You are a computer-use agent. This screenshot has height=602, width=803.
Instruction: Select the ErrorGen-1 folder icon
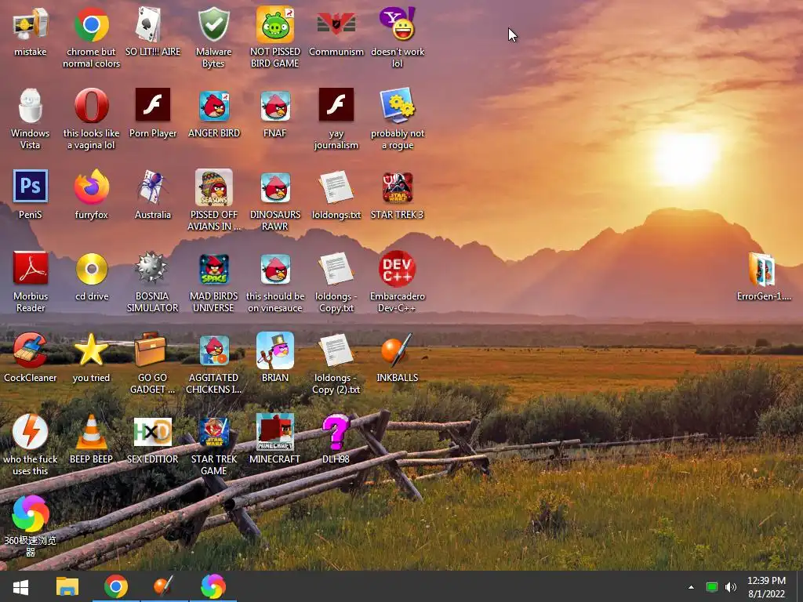click(x=764, y=270)
